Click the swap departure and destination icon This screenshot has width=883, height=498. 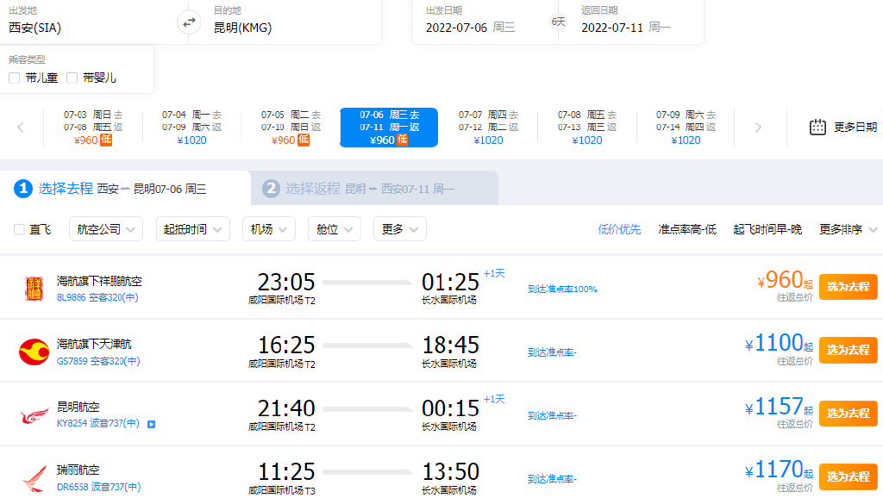click(189, 22)
